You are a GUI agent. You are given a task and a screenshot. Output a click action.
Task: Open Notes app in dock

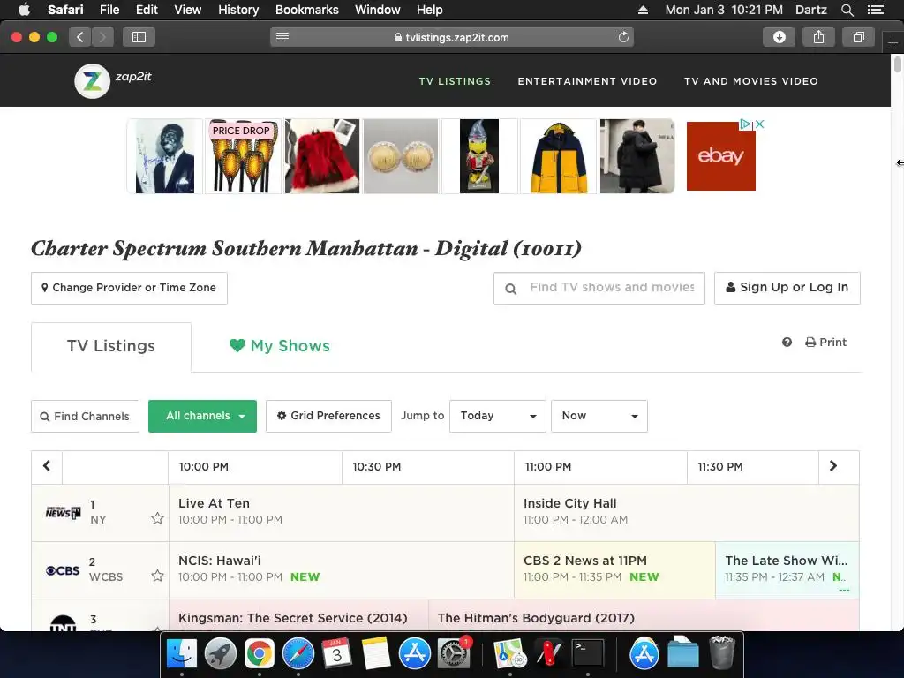pyautogui.click(x=376, y=654)
